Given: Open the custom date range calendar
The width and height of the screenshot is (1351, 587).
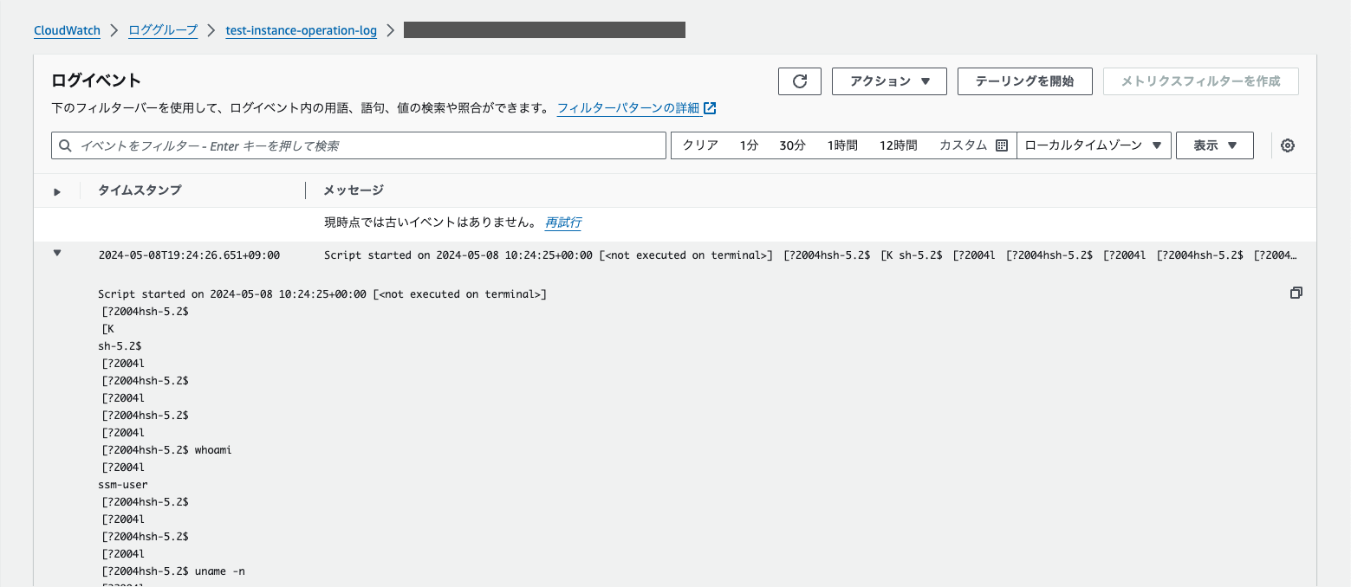Looking at the screenshot, I should (1000, 145).
